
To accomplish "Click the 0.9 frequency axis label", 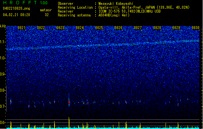I will (3, 74).
